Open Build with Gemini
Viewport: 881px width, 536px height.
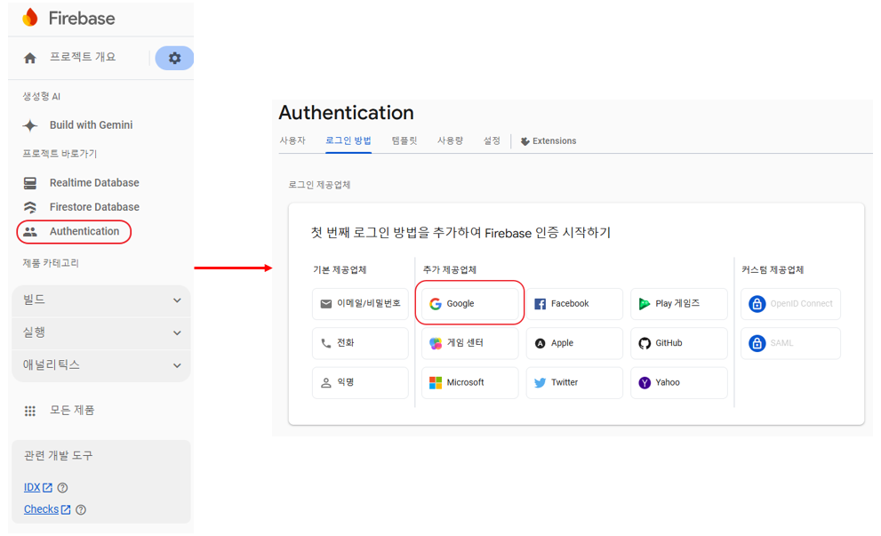point(91,125)
